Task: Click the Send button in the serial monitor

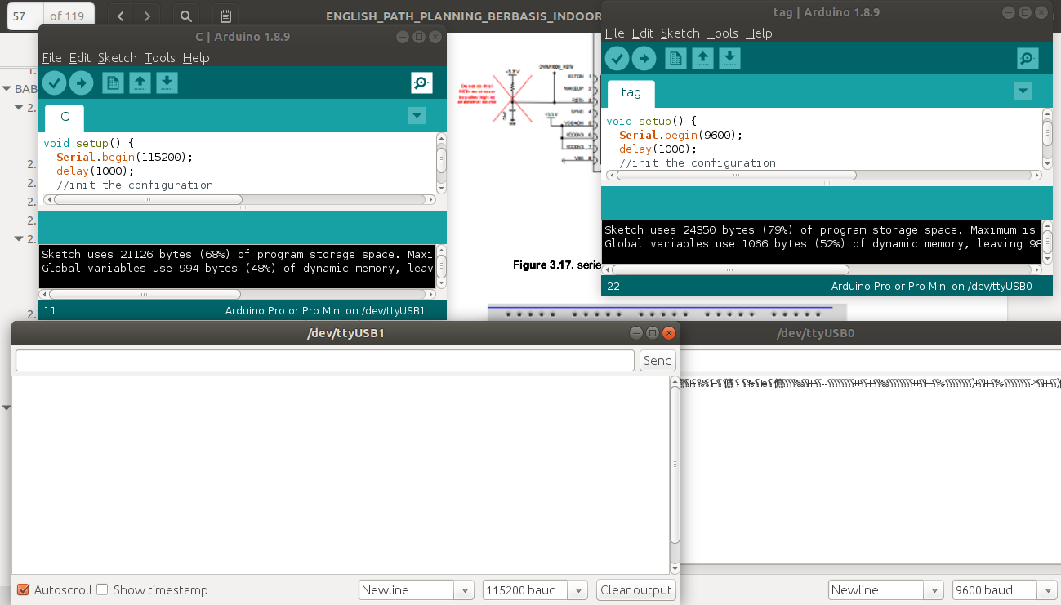Action: (658, 360)
